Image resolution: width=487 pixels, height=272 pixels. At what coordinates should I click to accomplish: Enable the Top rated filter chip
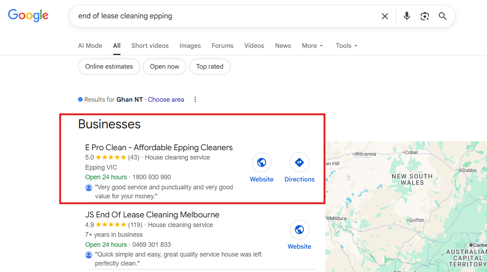210,66
